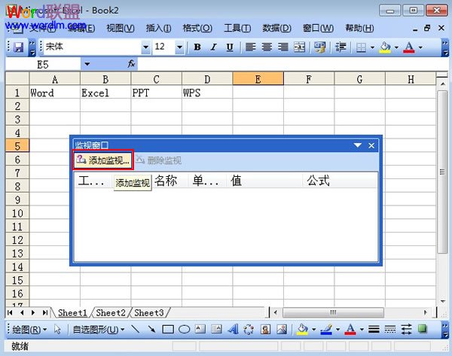
Task: Go to first sheet tab arrow
Action: (10, 312)
